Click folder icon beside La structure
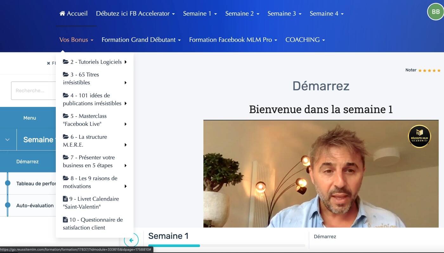 pyautogui.click(x=66, y=137)
